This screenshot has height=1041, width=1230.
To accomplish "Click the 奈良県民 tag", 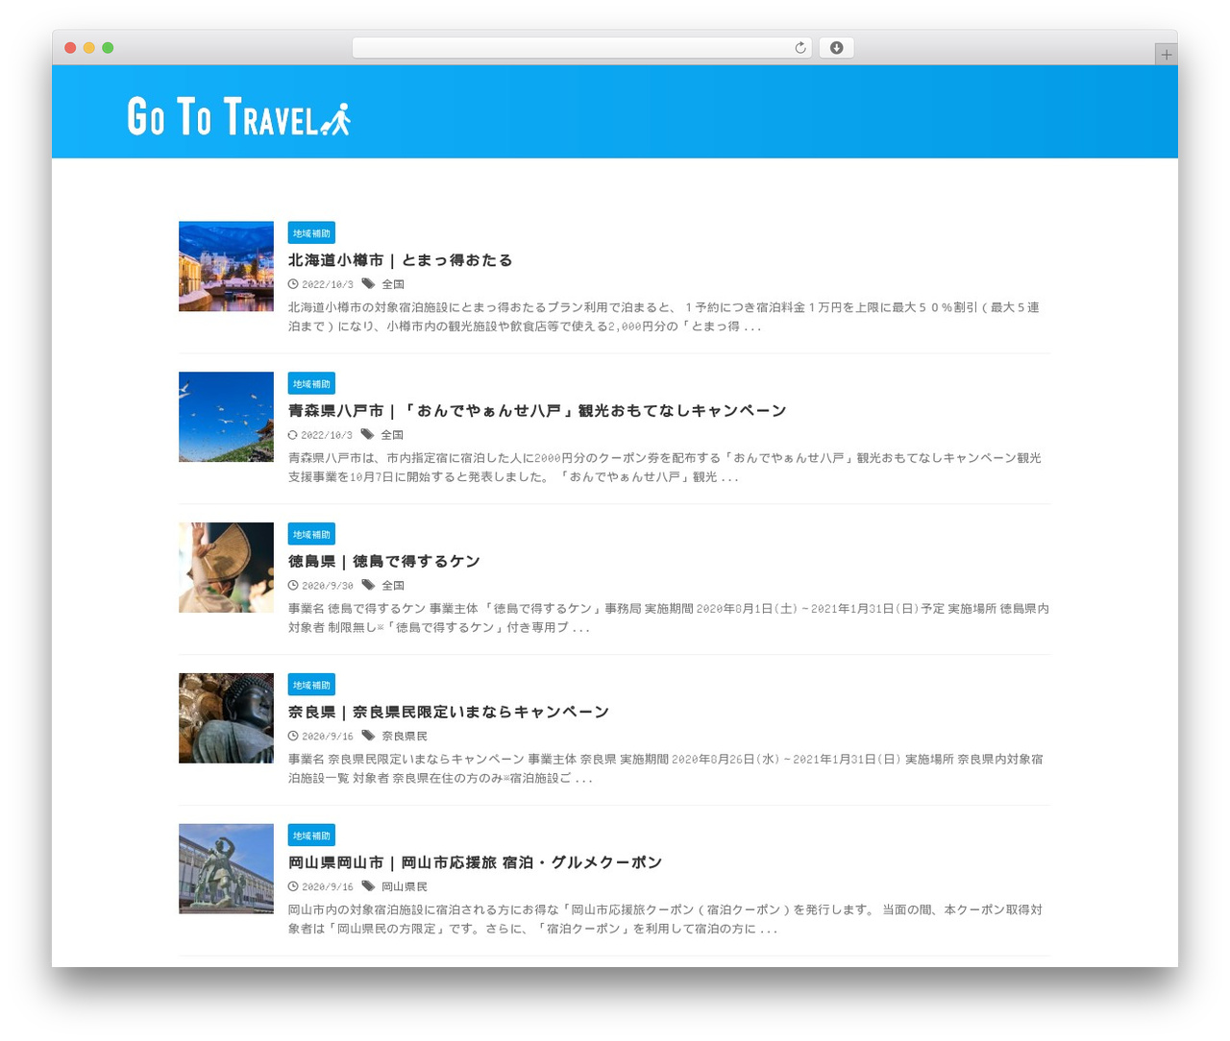I will [405, 738].
